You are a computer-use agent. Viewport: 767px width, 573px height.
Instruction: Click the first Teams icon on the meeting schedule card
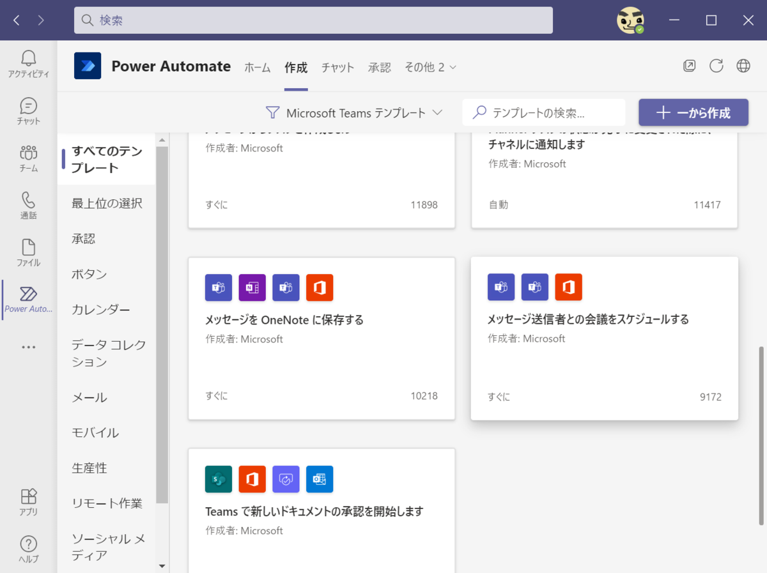tap(501, 287)
